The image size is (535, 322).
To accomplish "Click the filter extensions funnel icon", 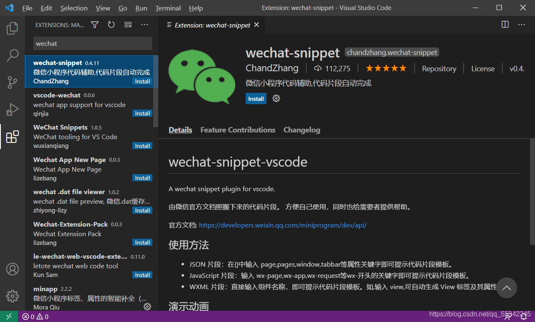I will tap(95, 25).
